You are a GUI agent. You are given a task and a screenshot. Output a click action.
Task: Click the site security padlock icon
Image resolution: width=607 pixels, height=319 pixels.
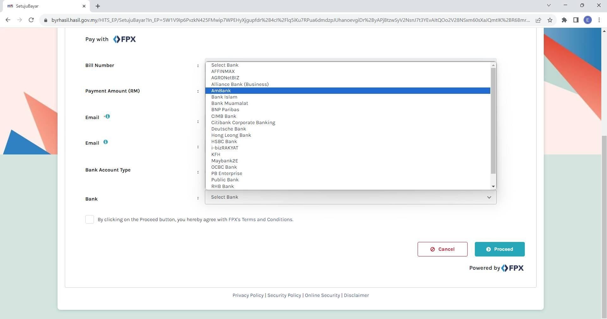tap(46, 20)
